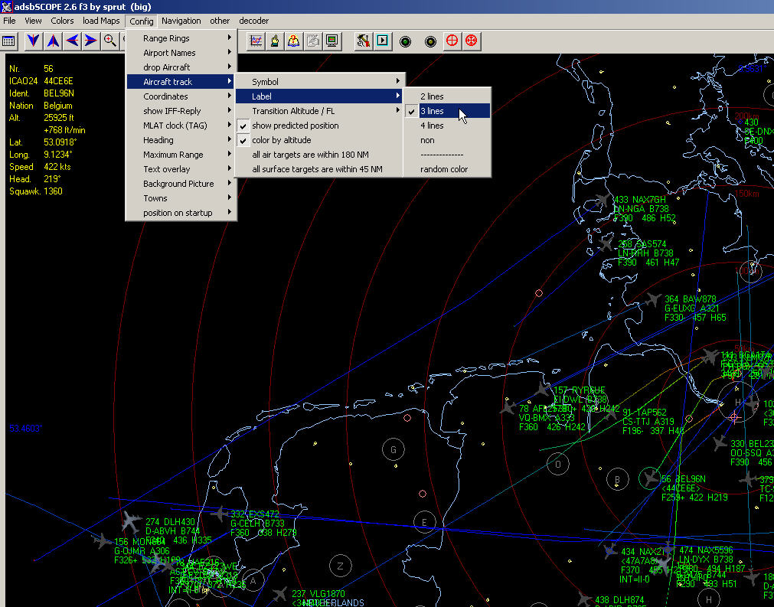Expand the Background Picture submenu
Viewport: 774px width, 607px height.
point(181,184)
